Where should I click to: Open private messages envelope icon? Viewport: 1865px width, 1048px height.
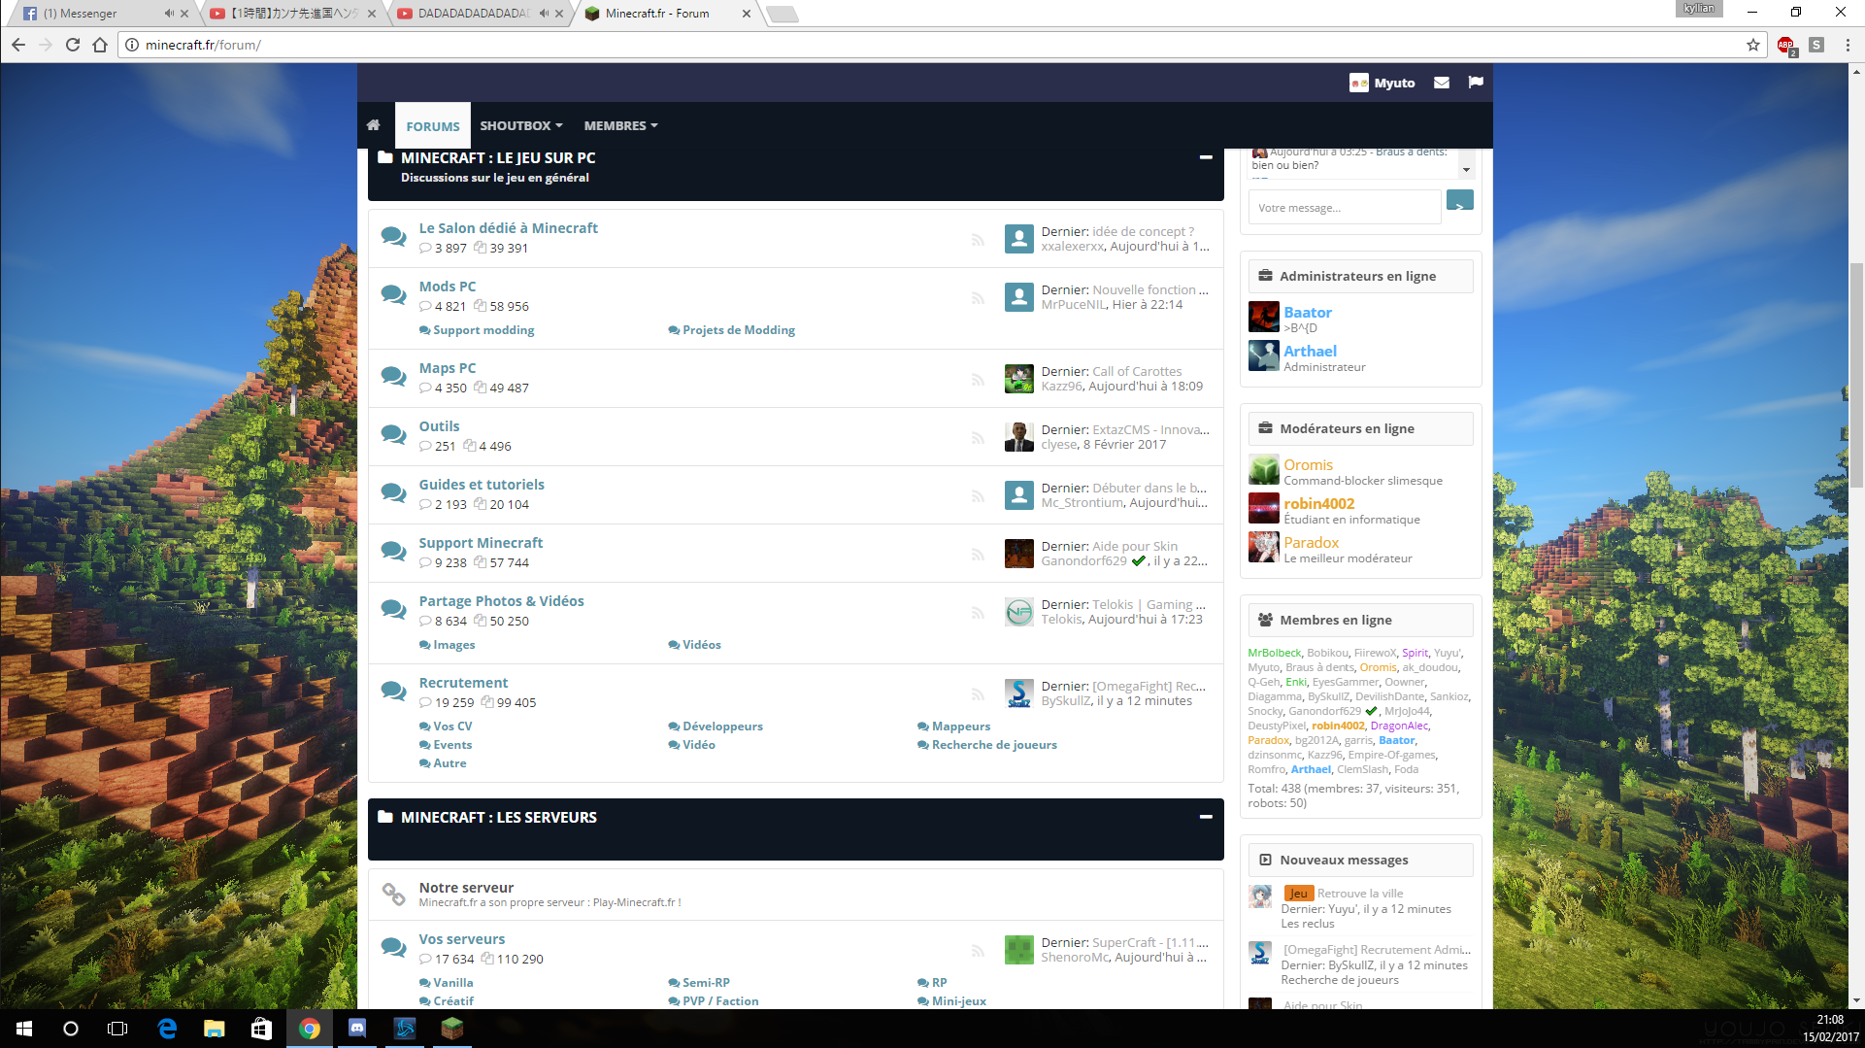1442,83
